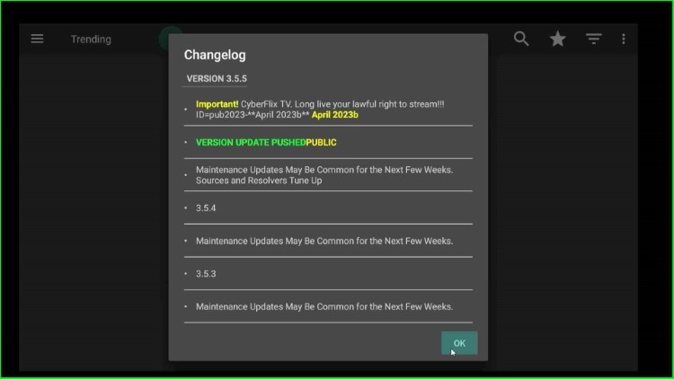Open the filter list icon
674x379 pixels.
[x=594, y=40]
